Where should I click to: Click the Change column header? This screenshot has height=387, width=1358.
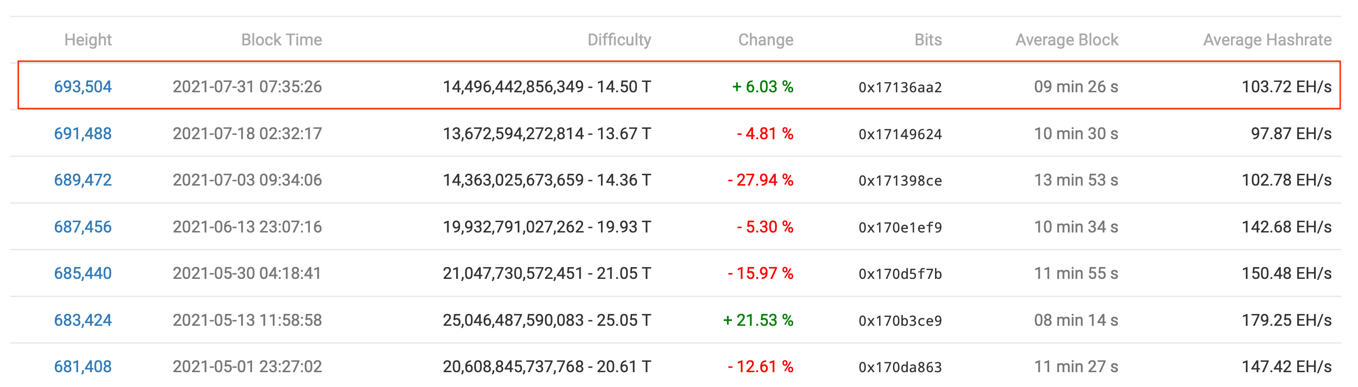(x=765, y=39)
